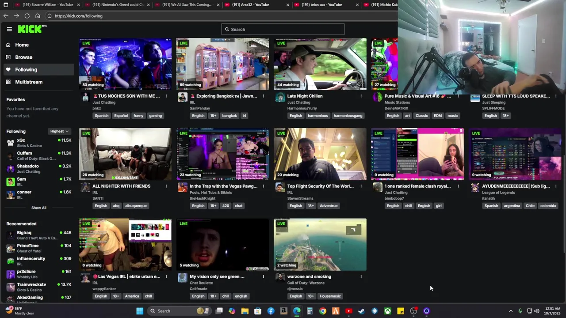The width and height of the screenshot is (566, 318).
Task: Expand the Highest sort dropdown
Action: pyautogui.click(x=59, y=131)
